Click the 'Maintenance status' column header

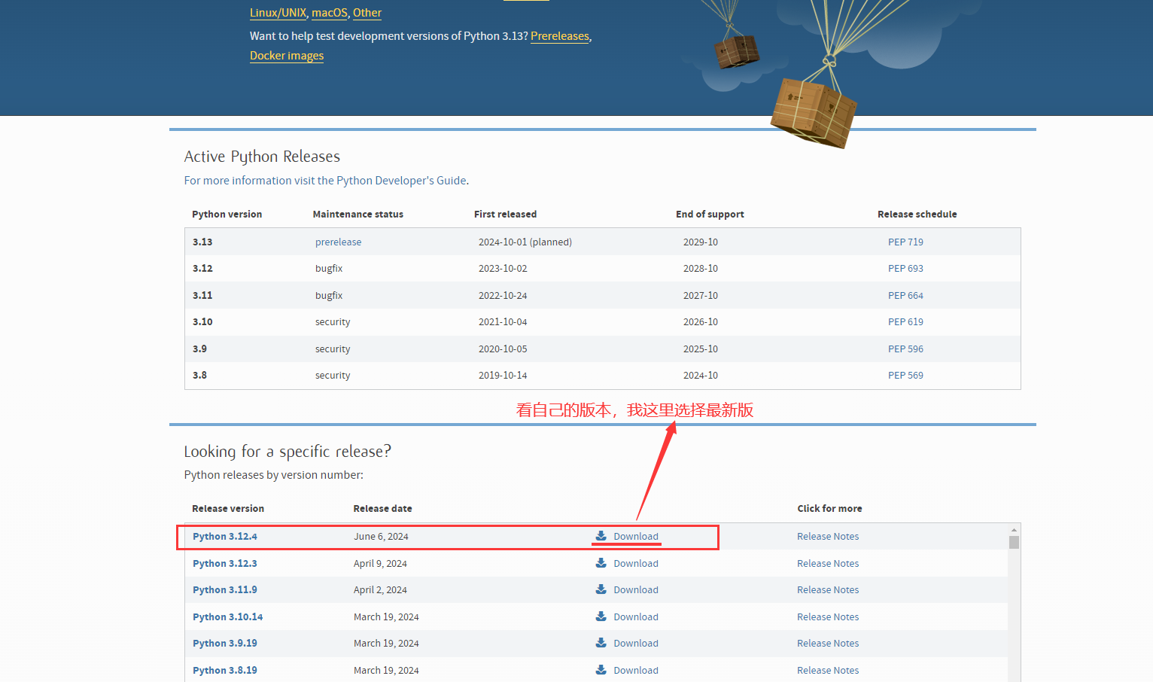pyautogui.click(x=358, y=214)
